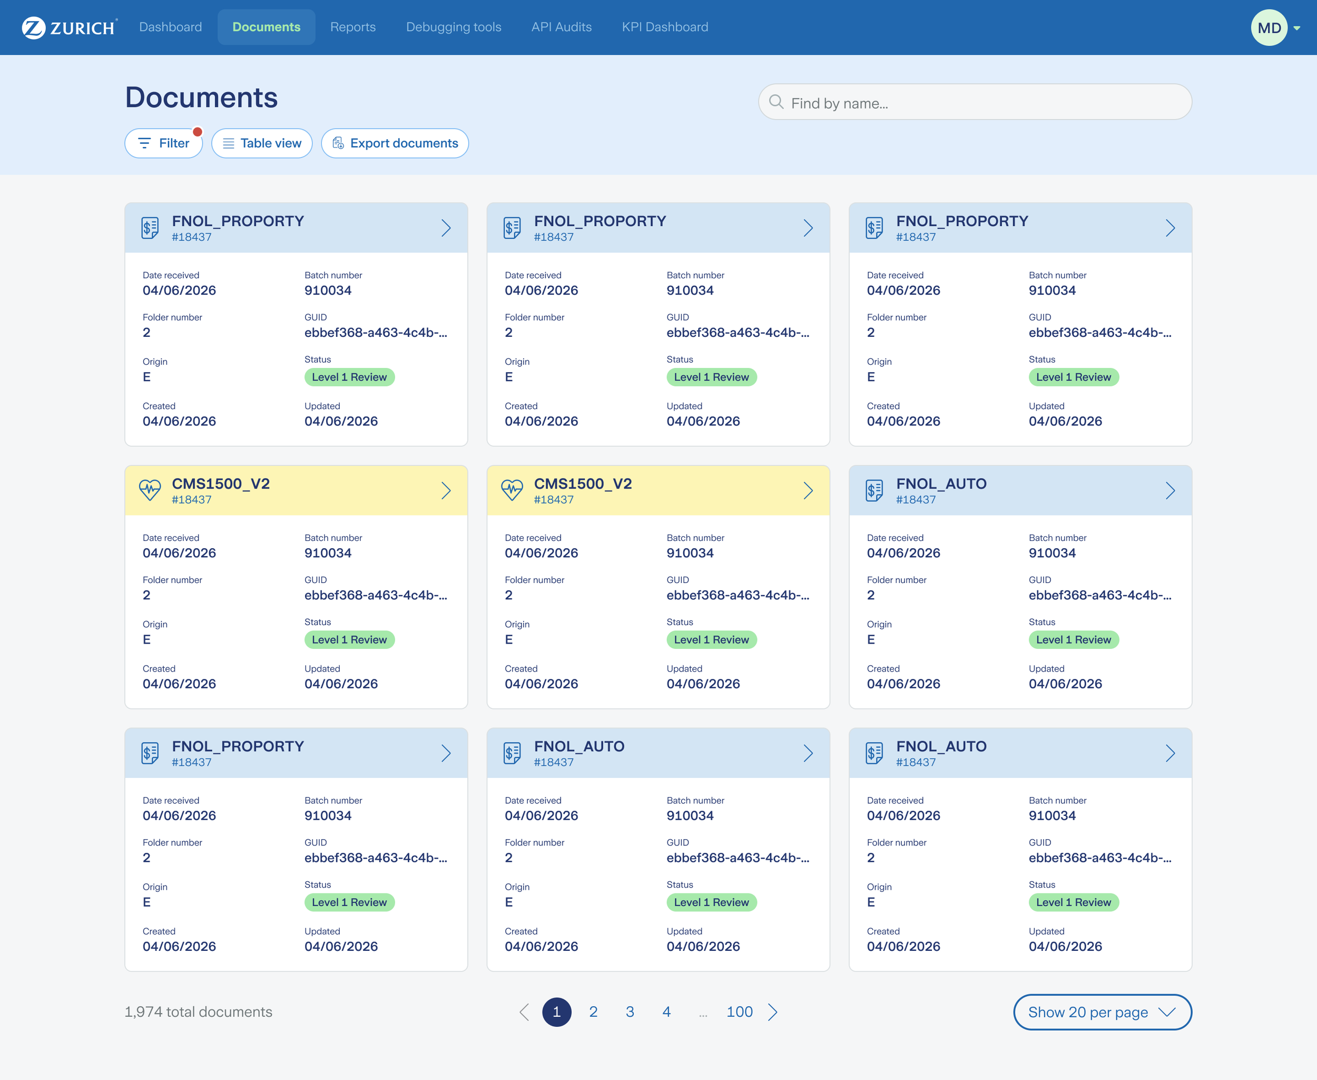Switch to Table view
This screenshot has height=1080, width=1317.
[262, 143]
